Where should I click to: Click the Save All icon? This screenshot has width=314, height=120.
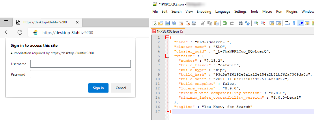(x=174, y=23)
